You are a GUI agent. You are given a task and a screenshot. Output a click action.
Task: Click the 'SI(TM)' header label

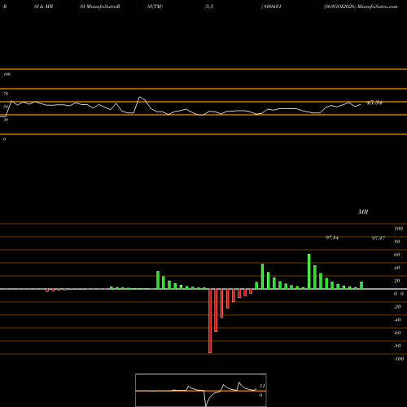click(x=155, y=7)
